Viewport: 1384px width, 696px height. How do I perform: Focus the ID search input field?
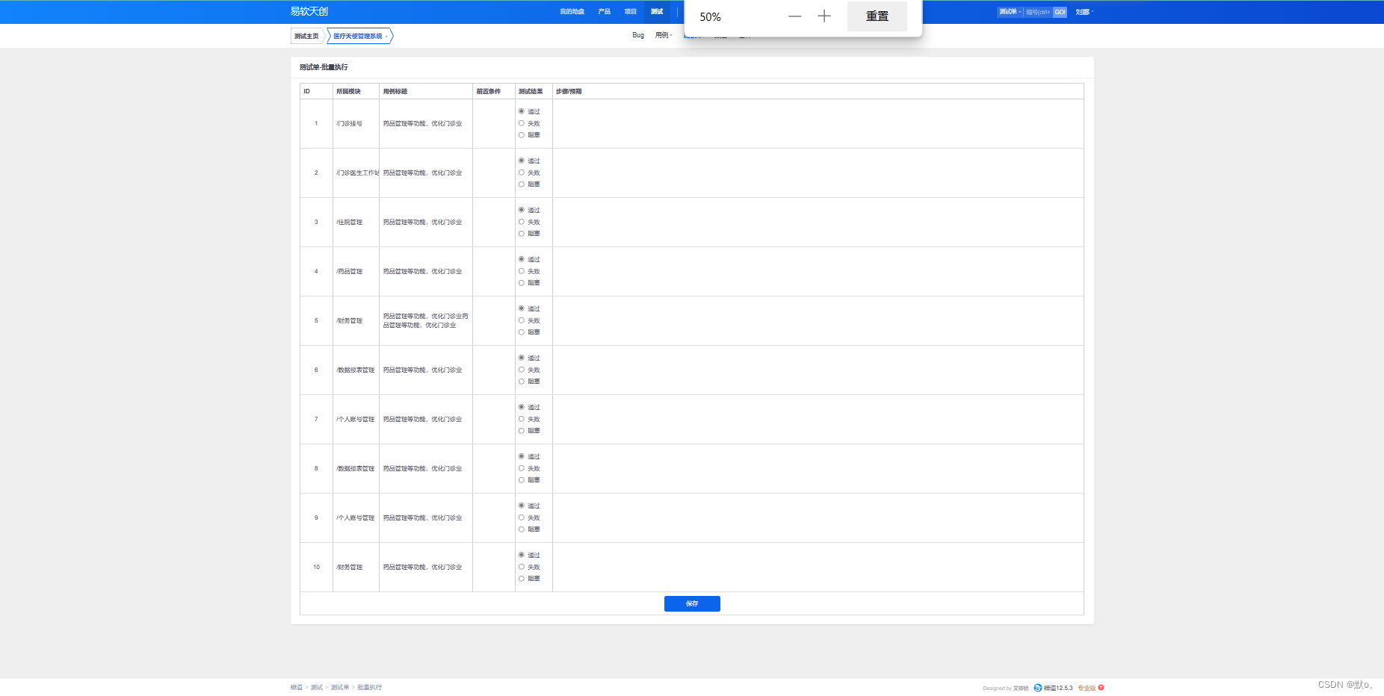(1038, 12)
